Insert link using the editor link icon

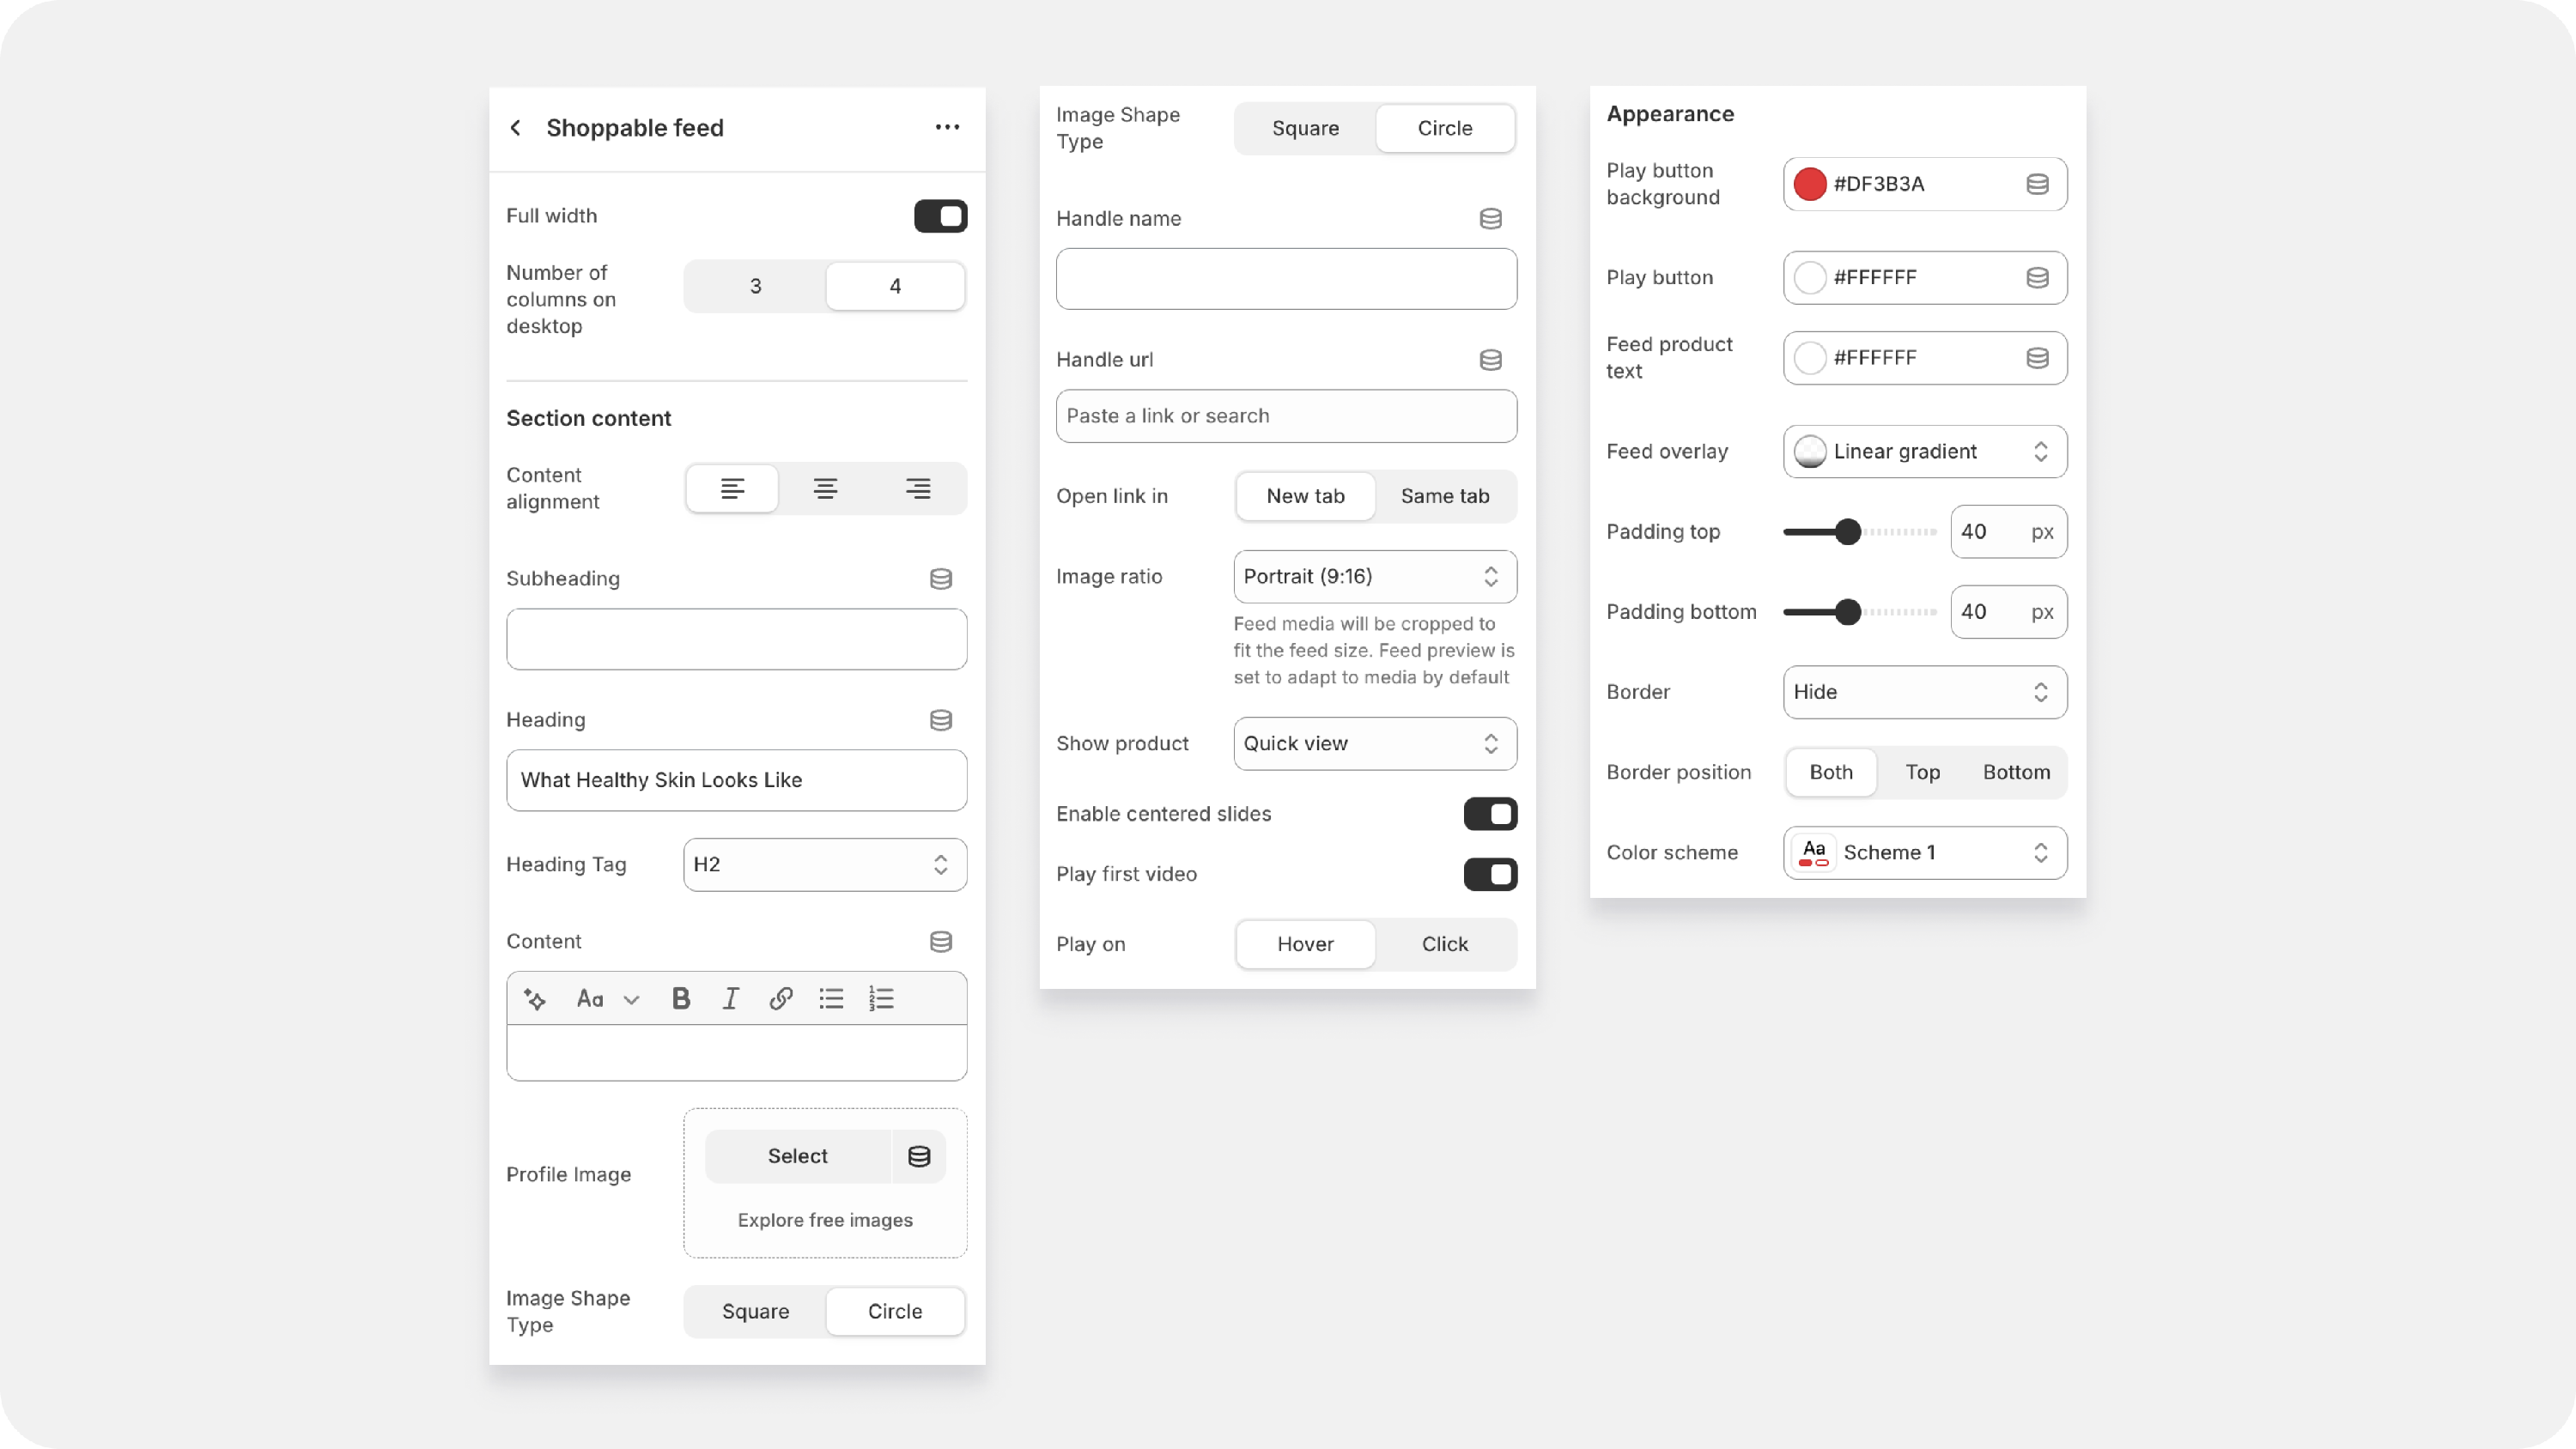[781, 998]
